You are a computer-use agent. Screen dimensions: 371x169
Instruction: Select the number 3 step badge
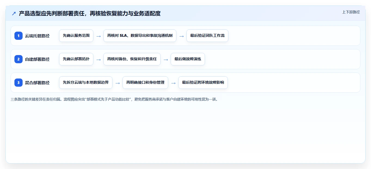19,83
